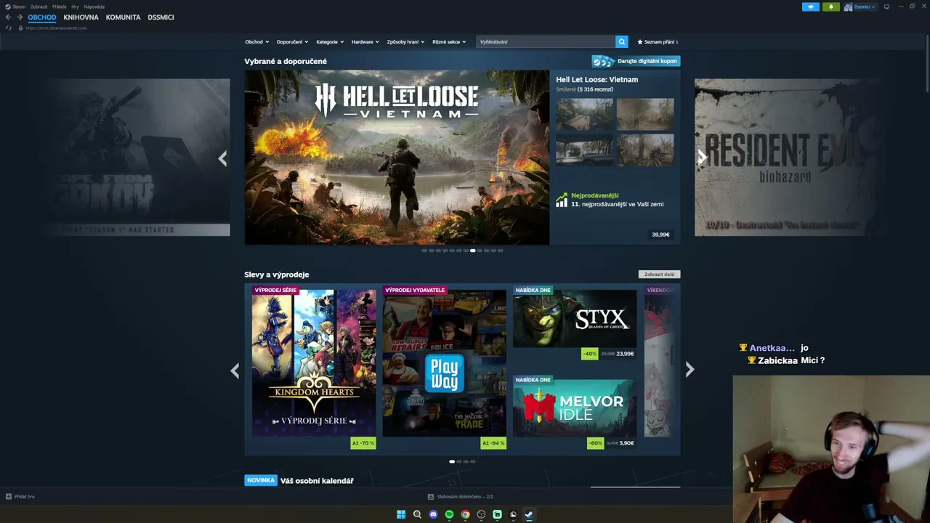Switch to Big Picture mode via monitor icon

[886, 7]
